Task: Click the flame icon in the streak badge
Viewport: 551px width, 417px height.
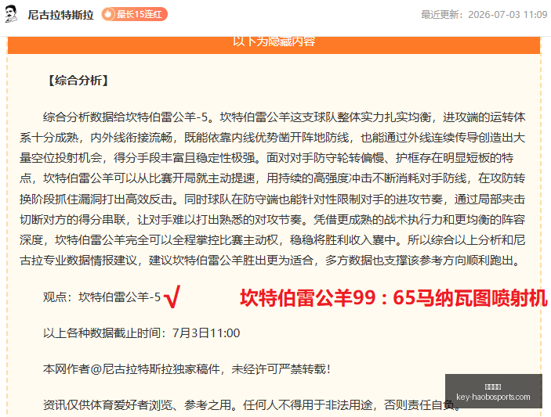Action: point(108,14)
